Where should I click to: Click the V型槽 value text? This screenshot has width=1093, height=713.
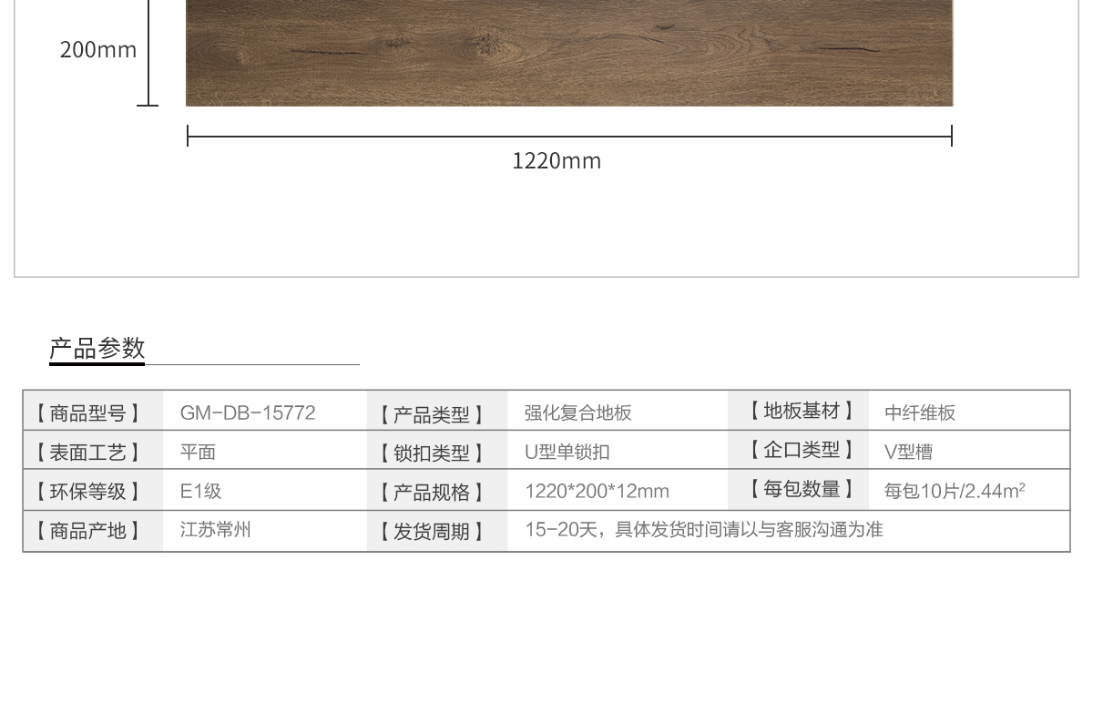(x=908, y=452)
